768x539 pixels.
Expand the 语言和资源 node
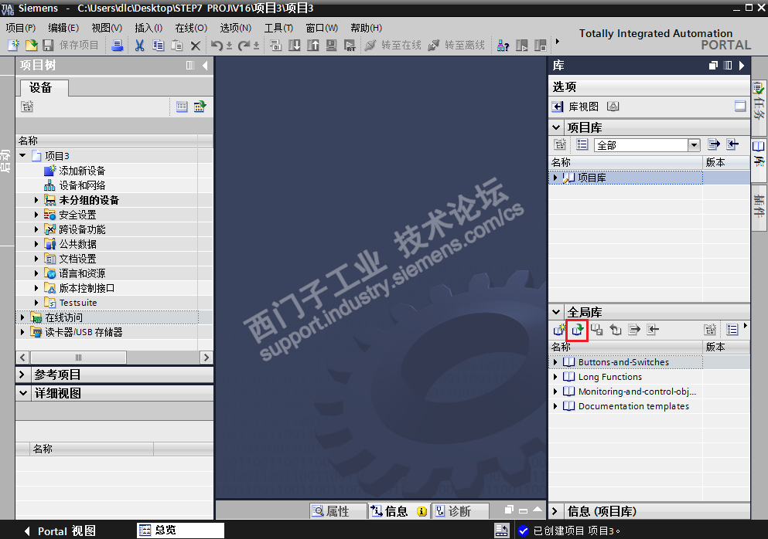pyautogui.click(x=36, y=273)
